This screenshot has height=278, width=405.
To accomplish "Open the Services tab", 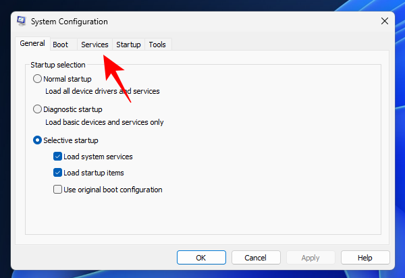I will (94, 45).
